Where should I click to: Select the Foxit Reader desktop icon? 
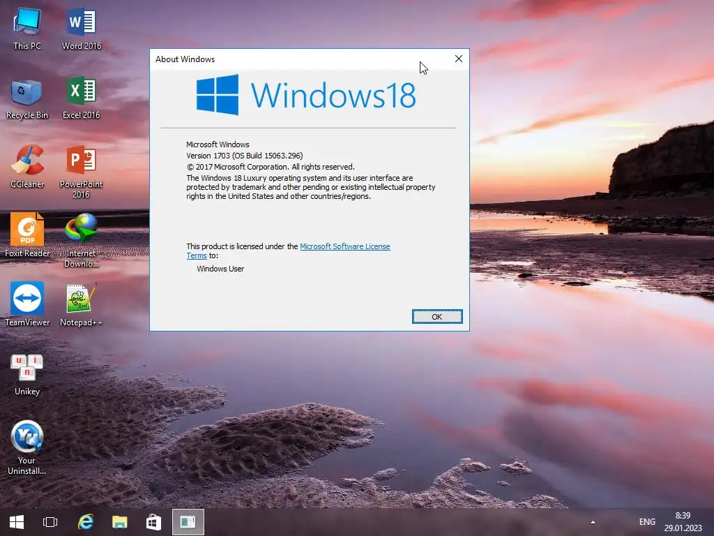coord(27,236)
